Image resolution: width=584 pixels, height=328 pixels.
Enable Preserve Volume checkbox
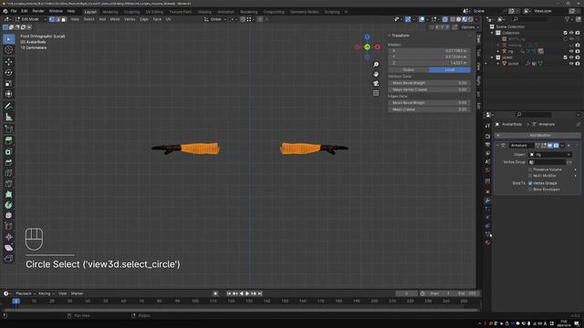[x=530, y=169]
